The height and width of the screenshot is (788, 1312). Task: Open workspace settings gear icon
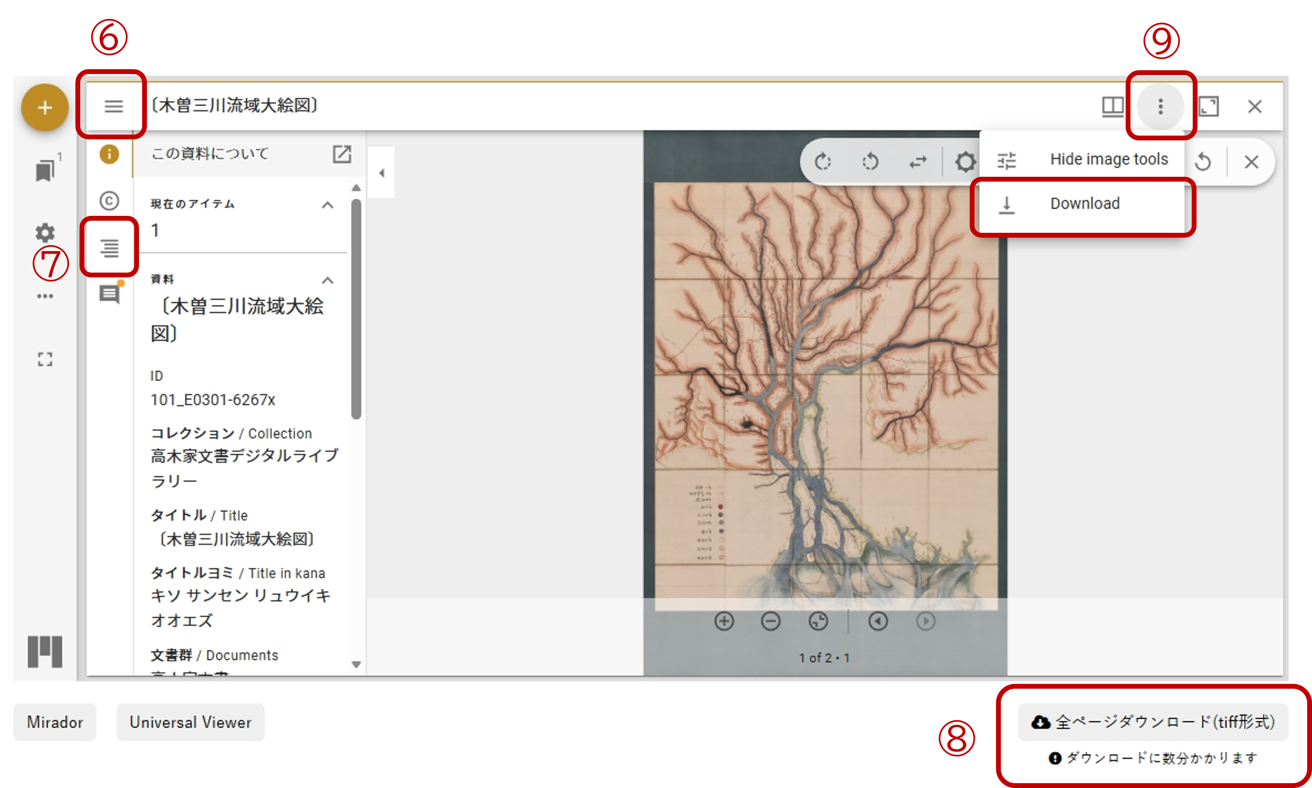(45, 232)
